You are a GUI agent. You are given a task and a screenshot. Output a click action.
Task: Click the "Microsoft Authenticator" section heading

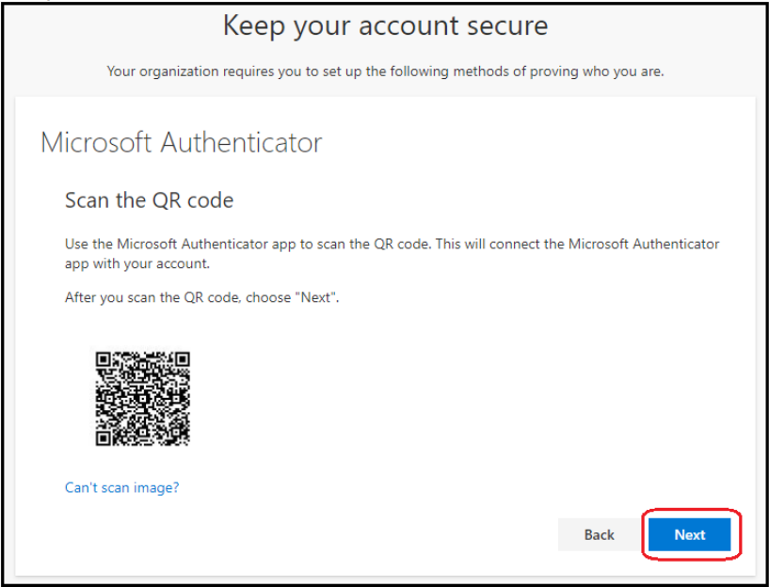(x=182, y=142)
